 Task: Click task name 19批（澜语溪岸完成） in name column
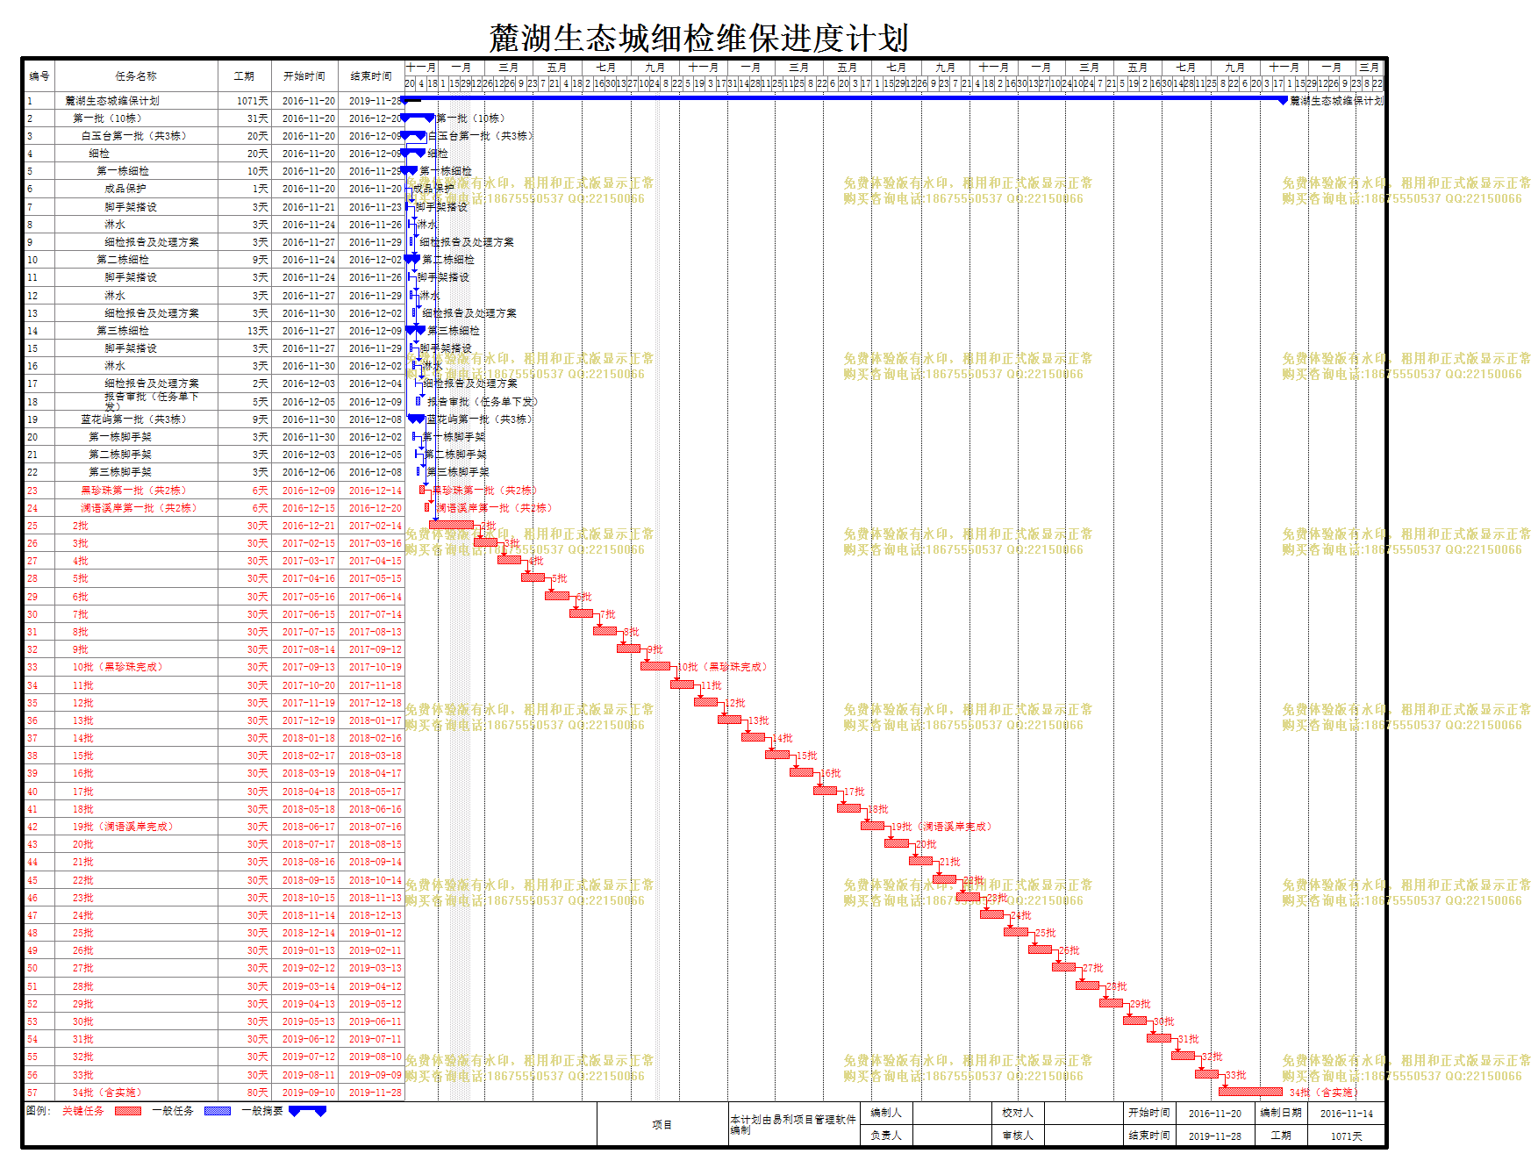point(123,827)
